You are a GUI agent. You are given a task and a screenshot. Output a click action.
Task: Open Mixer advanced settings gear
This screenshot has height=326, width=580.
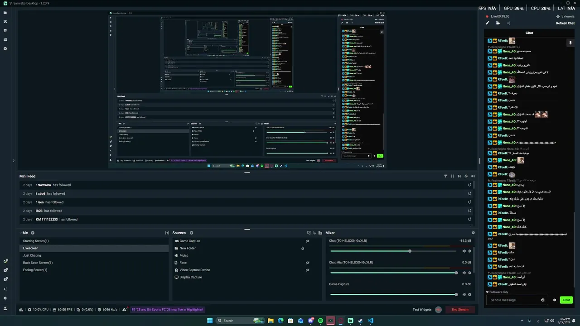point(473,233)
